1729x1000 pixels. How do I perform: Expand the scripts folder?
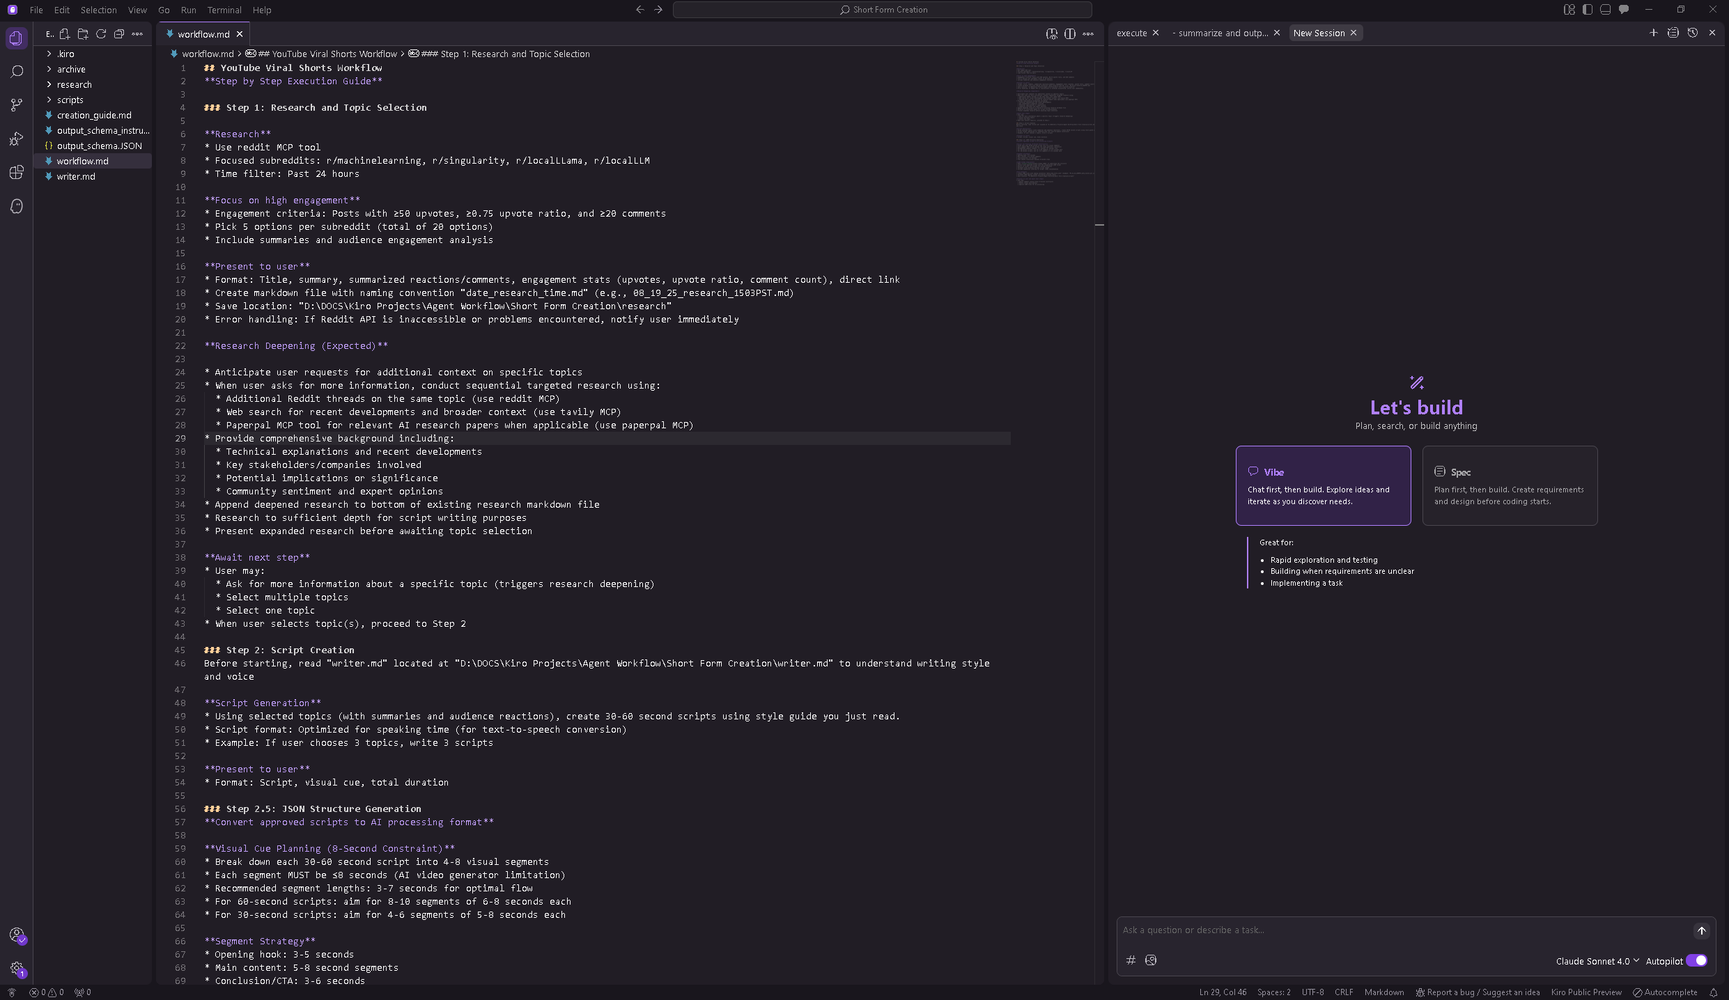70,100
